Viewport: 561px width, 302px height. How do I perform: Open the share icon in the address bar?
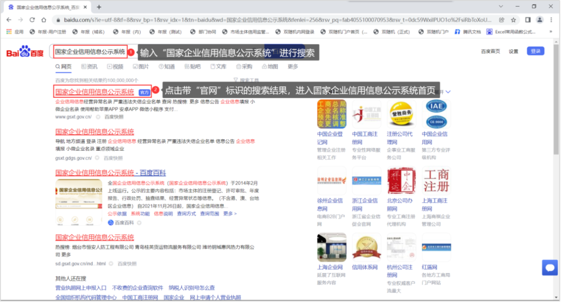click(x=502, y=20)
